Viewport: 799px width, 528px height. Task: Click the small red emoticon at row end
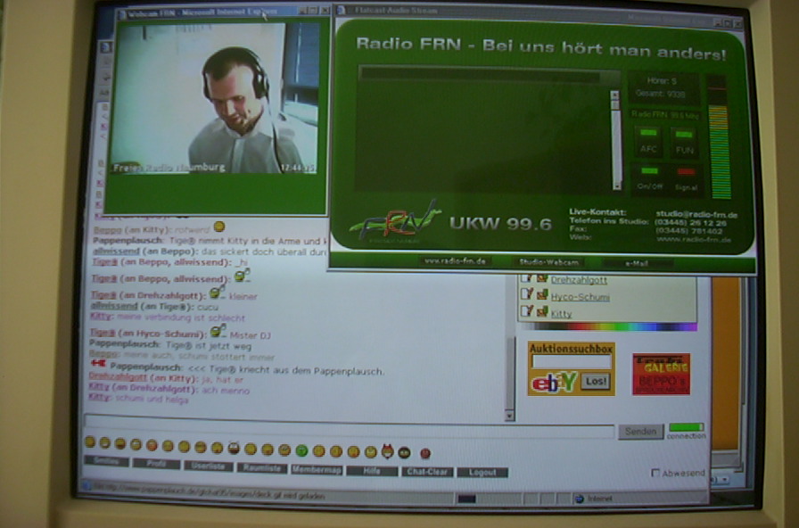coord(425,453)
